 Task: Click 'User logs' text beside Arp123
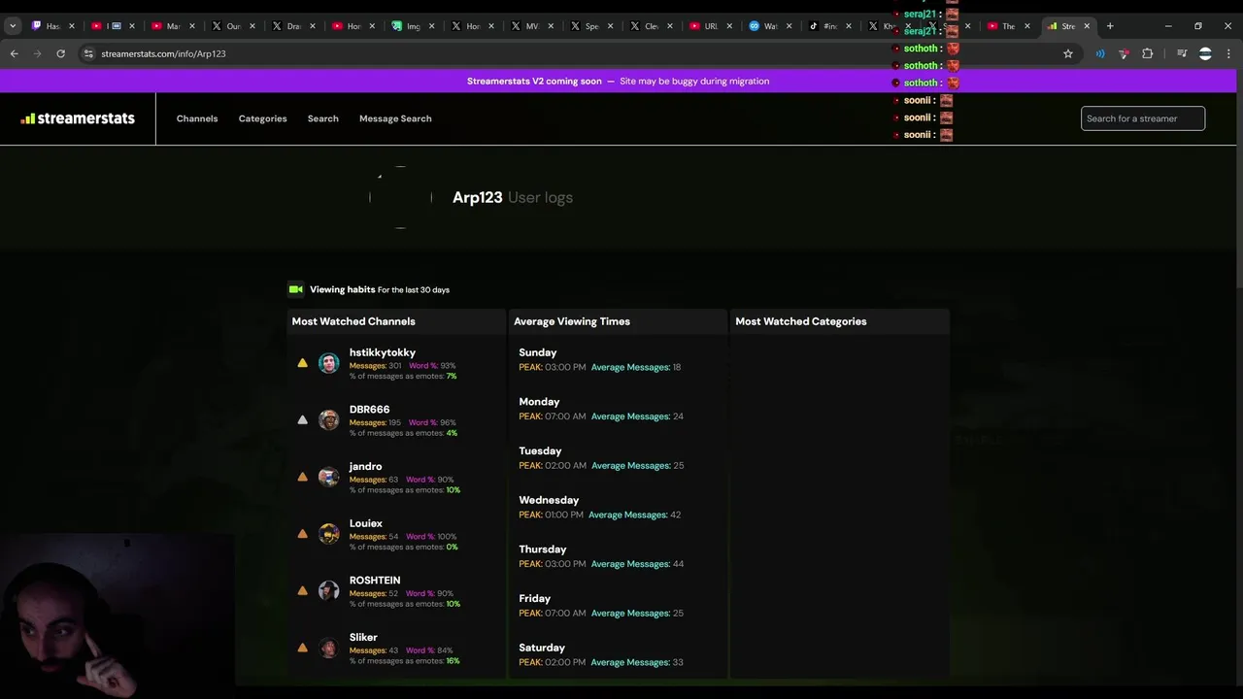540,197
